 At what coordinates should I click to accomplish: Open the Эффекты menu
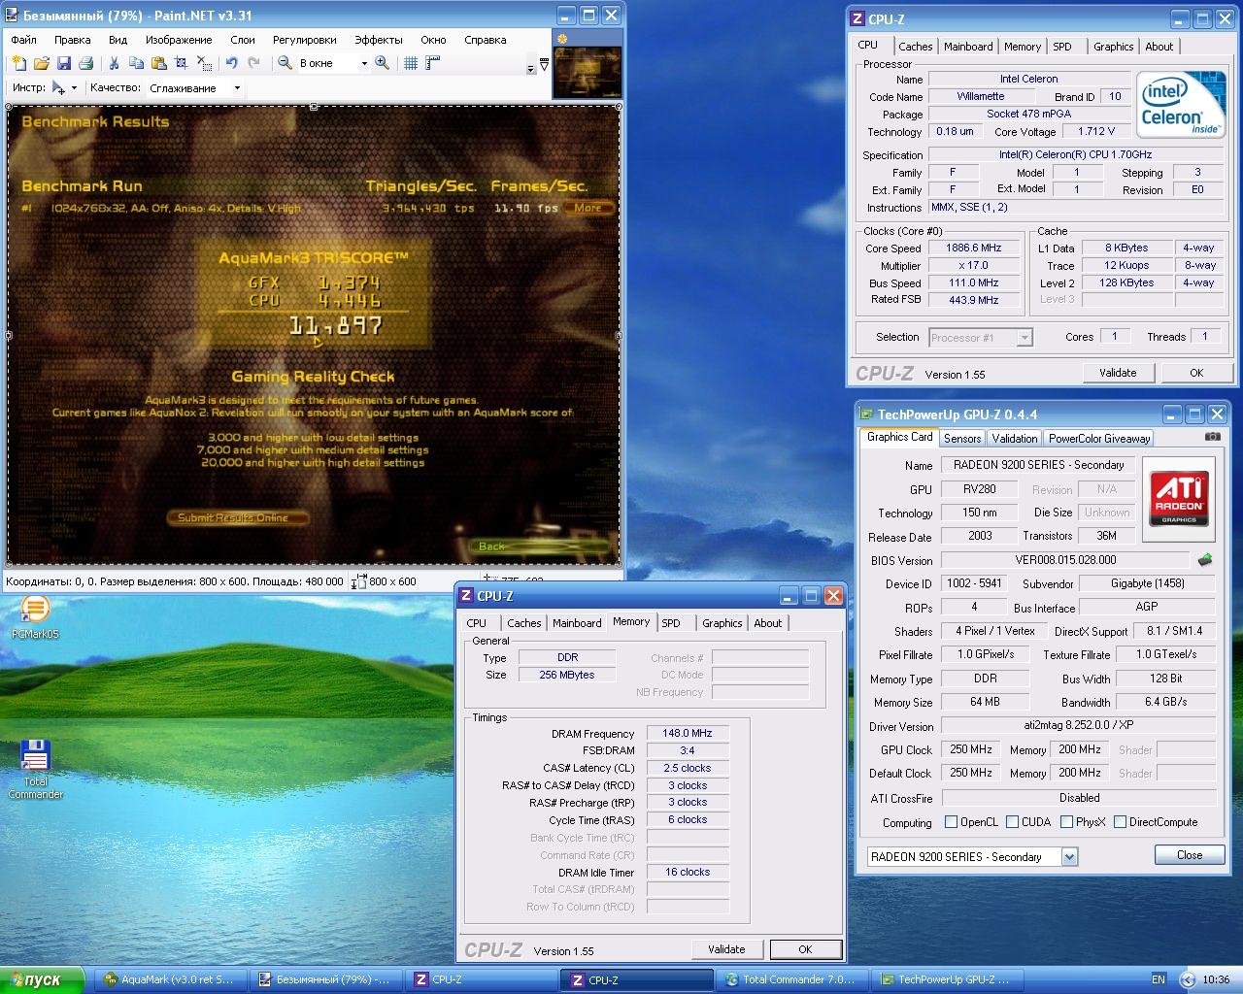[x=379, y=40]
